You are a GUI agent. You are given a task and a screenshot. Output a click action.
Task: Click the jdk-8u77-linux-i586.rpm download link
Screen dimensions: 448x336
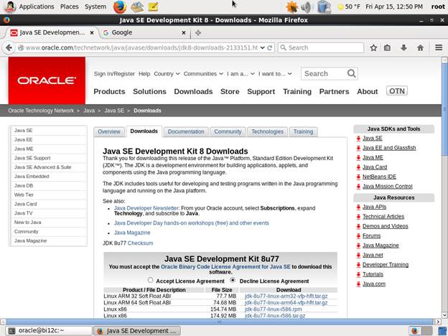273,309
